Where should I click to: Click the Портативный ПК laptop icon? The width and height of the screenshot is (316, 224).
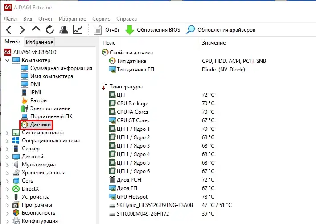[25, 116]
